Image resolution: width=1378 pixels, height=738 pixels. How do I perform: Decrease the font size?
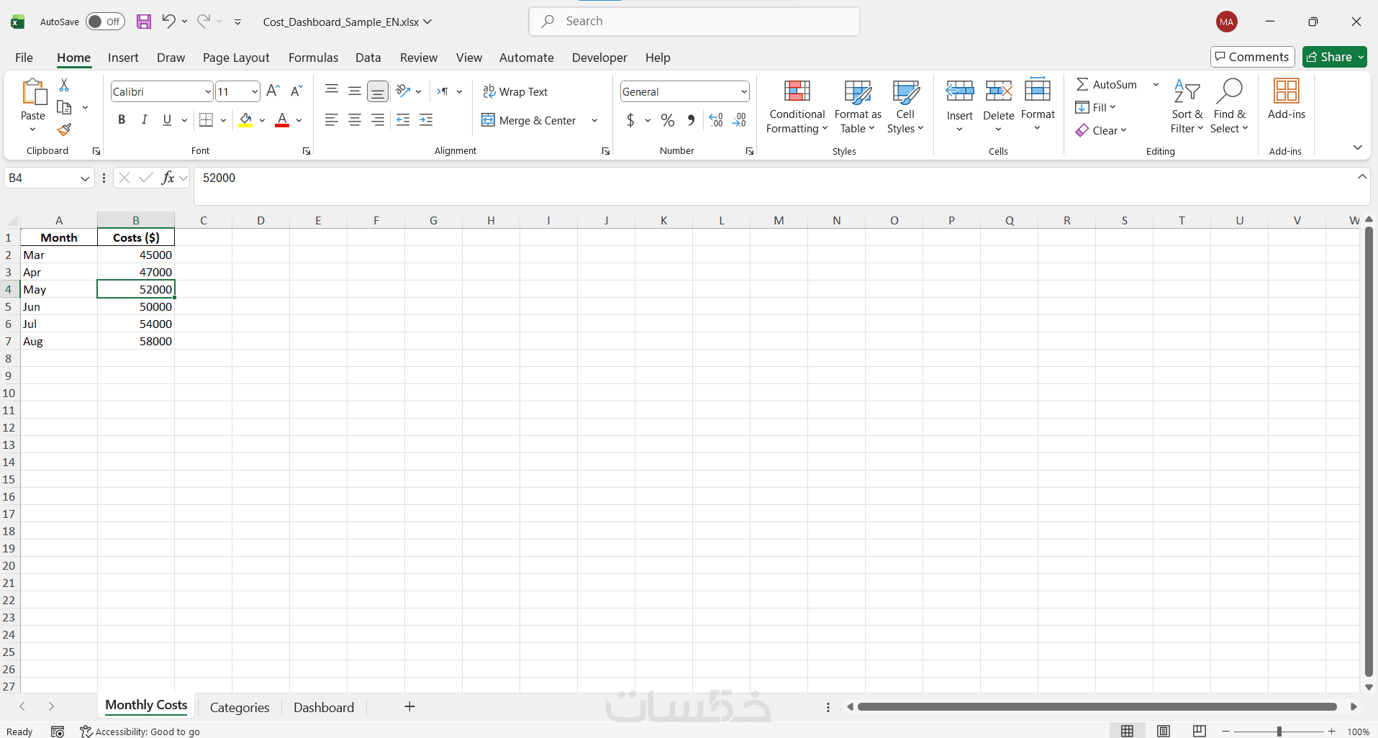tap(296, 91)
